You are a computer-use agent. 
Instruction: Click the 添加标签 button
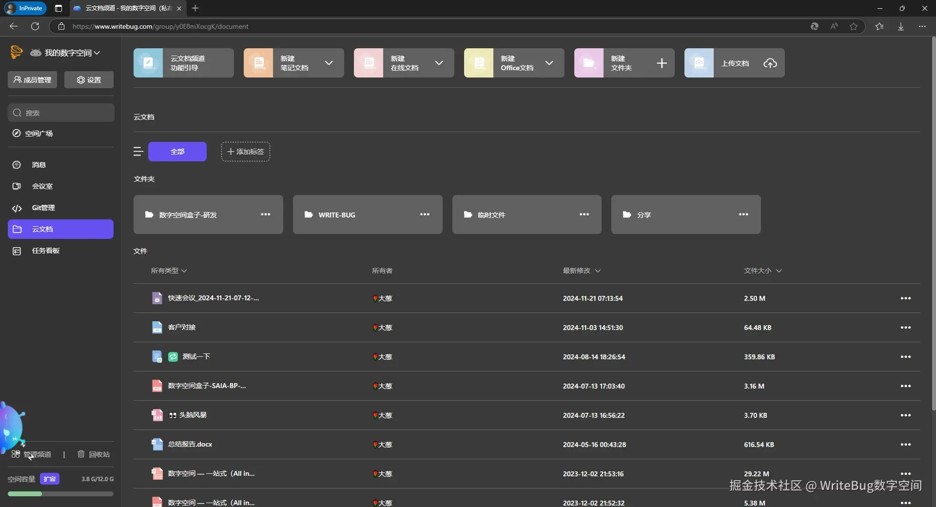245,152
